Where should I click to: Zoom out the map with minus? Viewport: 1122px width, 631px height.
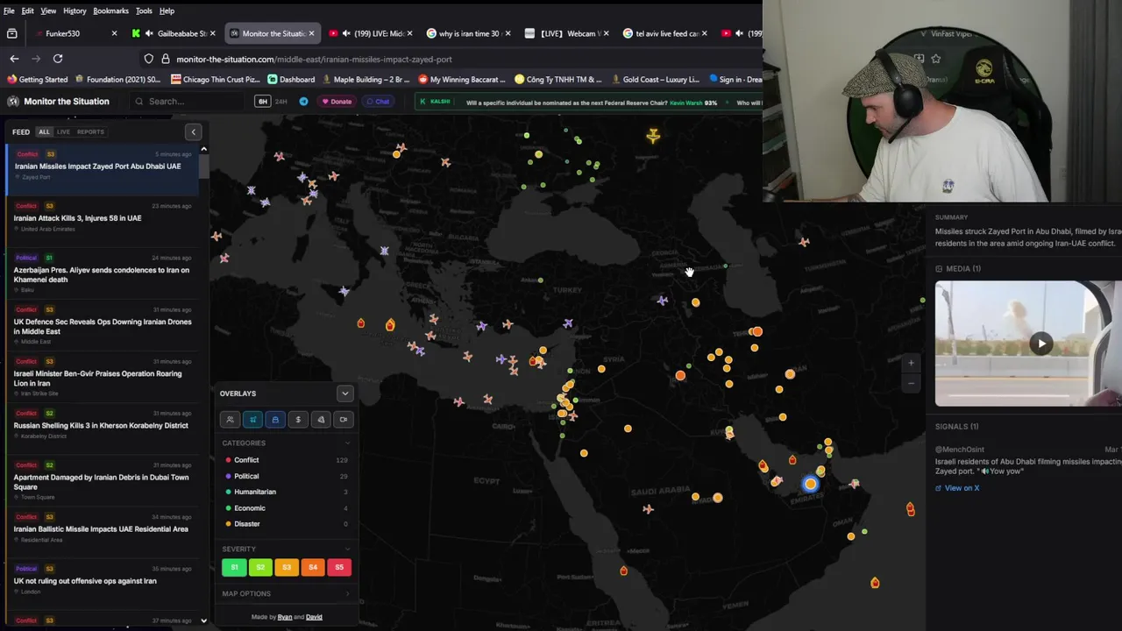click(911, 383)
